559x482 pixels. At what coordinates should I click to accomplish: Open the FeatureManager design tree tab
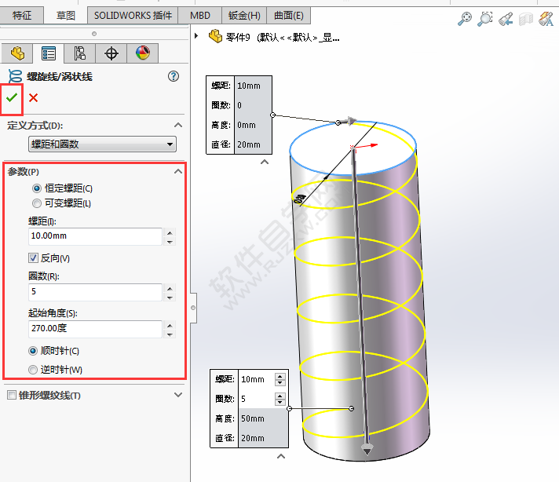(x=17, y=53)
